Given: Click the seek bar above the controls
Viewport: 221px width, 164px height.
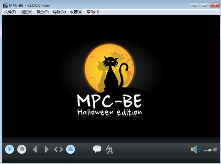Looking at the screenshot, I should click(x=111, y=141).
